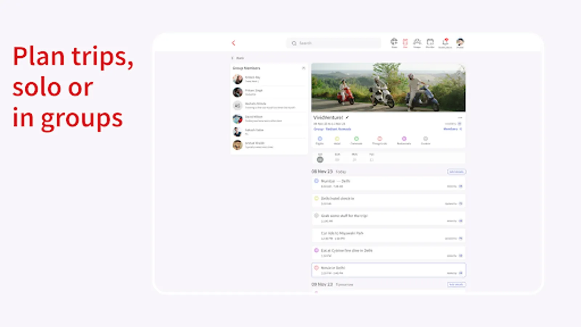Select the Groups icon in the top bar
The width and height of the screenshot is (581, 327).
point(417,42)
